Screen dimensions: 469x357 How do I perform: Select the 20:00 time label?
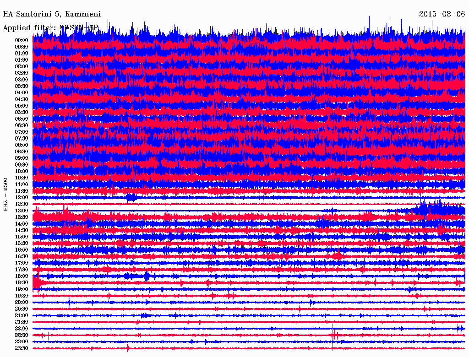point(22,303)
